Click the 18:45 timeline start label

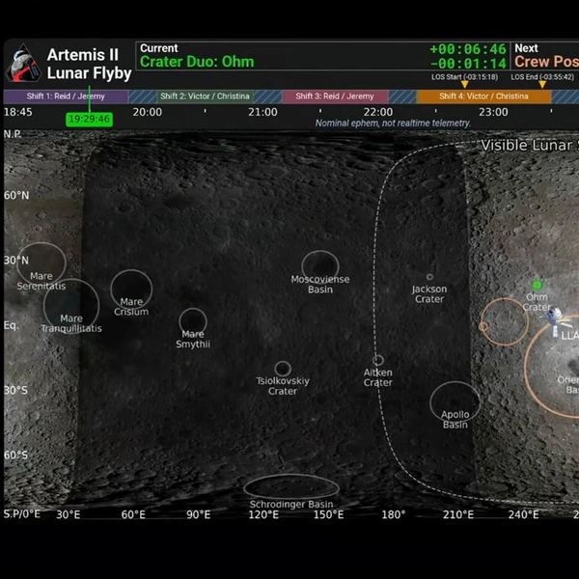(x=17, y=112)
